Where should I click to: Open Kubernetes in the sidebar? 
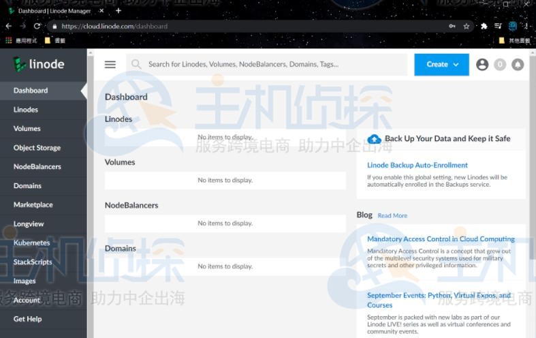44,243
